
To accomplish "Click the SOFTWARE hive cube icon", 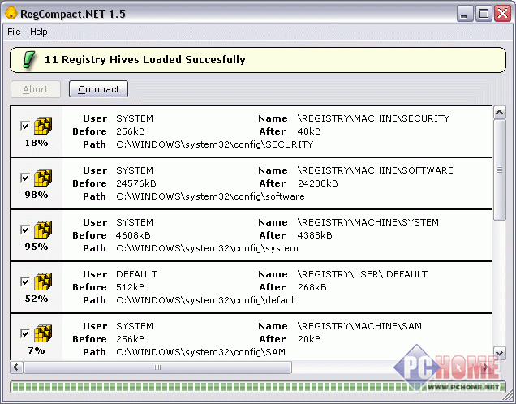I will [x=43, y=178].
